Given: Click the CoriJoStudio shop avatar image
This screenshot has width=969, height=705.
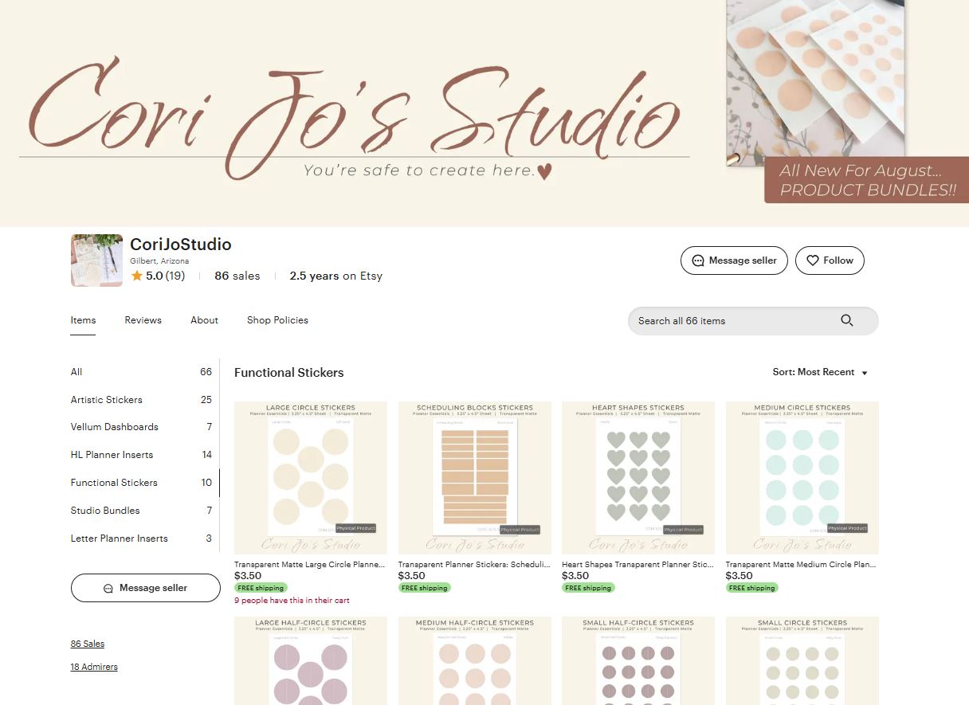Looking at the screenshot, I should (x=96, y=260).
